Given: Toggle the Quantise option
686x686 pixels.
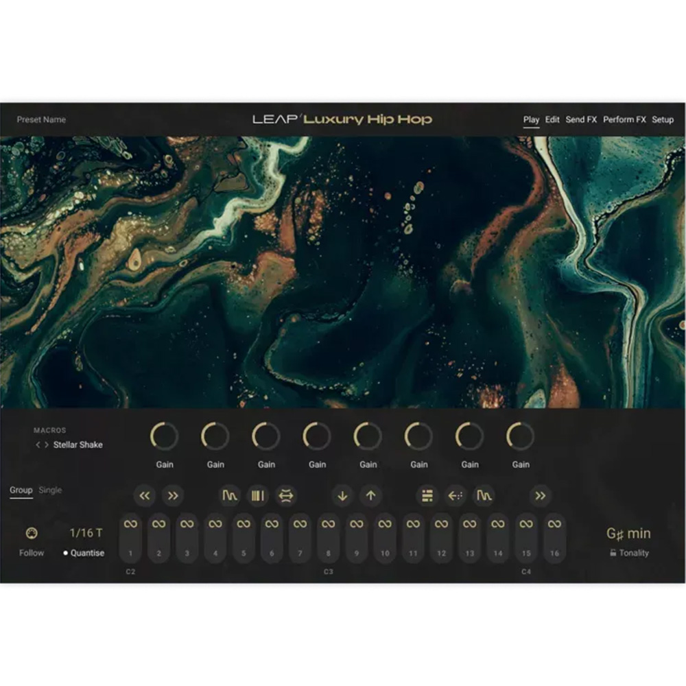Looking at the screenshot, I should coord(84,553).
